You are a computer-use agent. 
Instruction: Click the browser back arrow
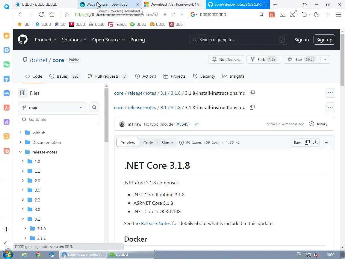click(20, 14)
